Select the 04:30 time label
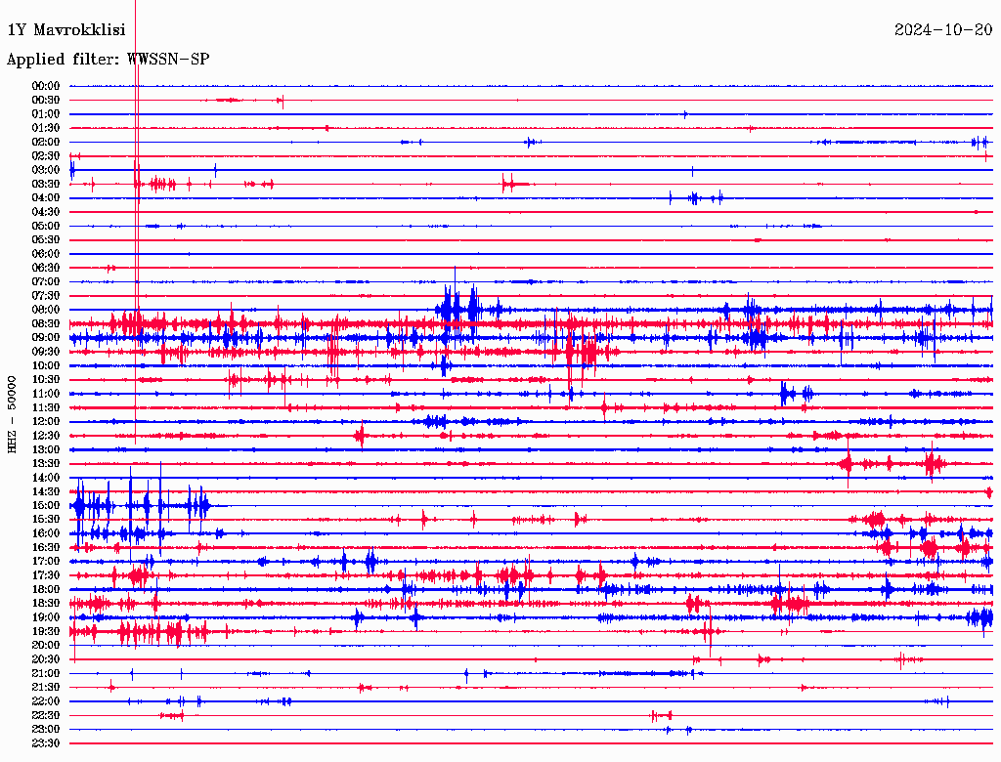Viewport: 1001px width, 762px height. [x=46, y=212]
